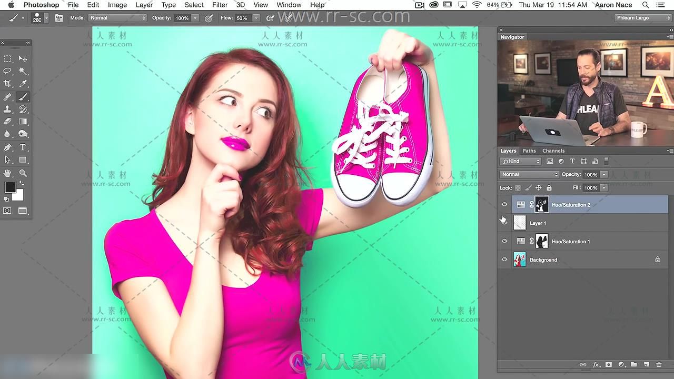Open the Brush panel toggle in options bar
Screen dimensions: 674x379
[59, 18]
